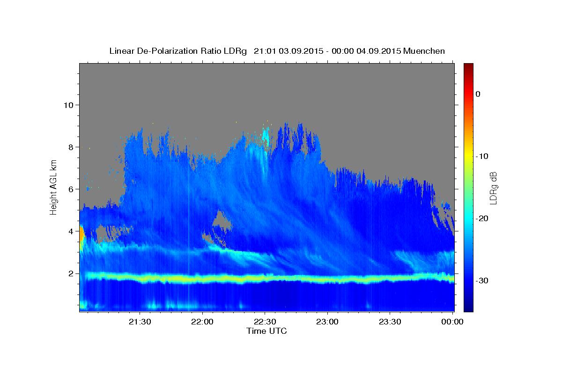Click the 23:30 time tick label
The height and width of the screenshot is (374, 562).
[x=390, y=322]
